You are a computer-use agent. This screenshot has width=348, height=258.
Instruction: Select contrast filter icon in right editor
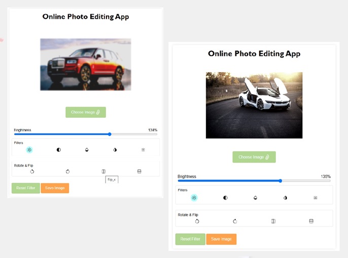click(x=225, y=198)
